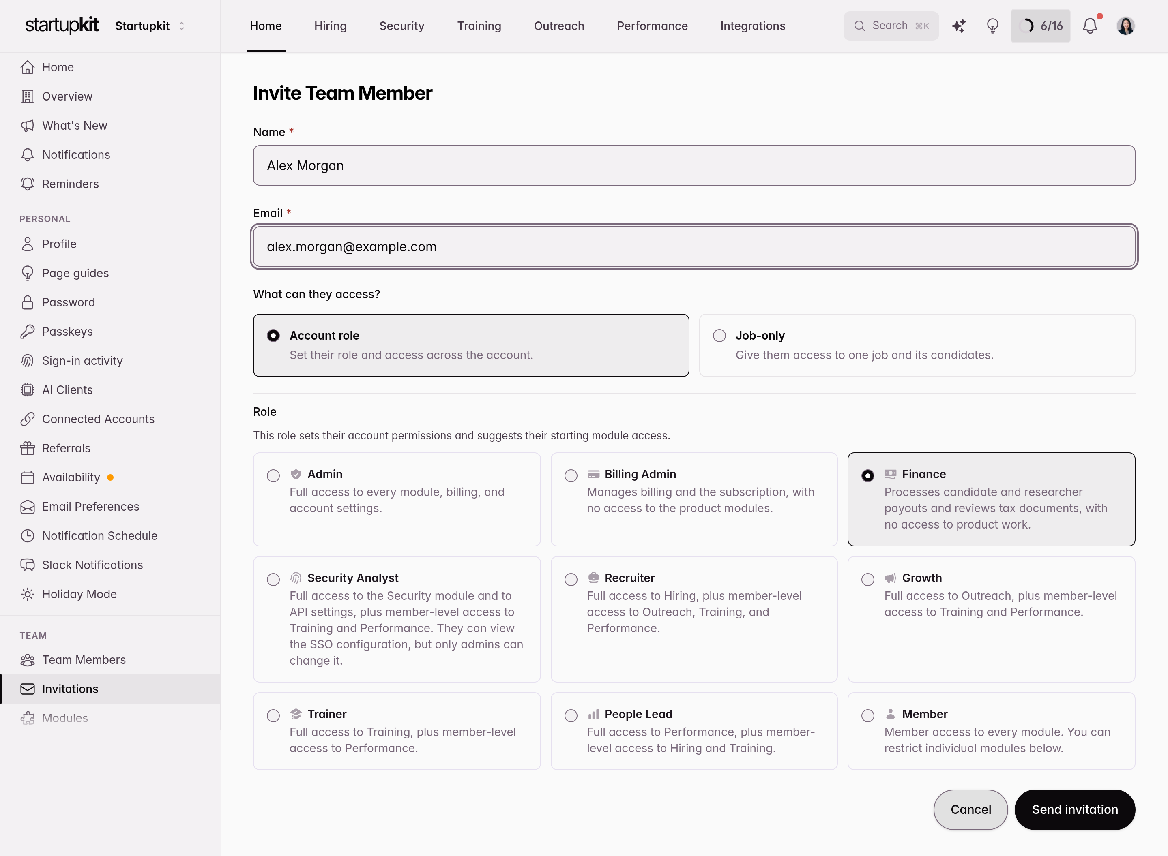Click the Search box in top bar
This screenshot has height=856, width=1168.
(x=891, y=26)
